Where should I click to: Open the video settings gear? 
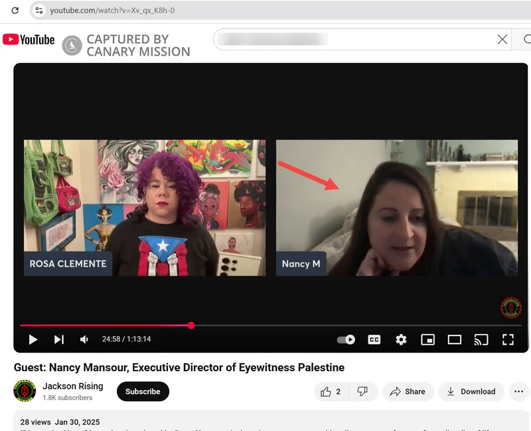tap(401, 339)
